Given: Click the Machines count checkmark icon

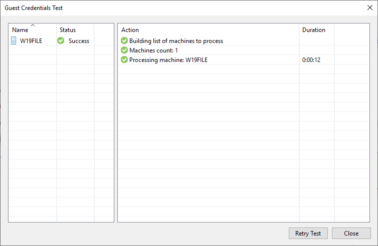Looking at the screenshot, I should (x=124, y=50).
